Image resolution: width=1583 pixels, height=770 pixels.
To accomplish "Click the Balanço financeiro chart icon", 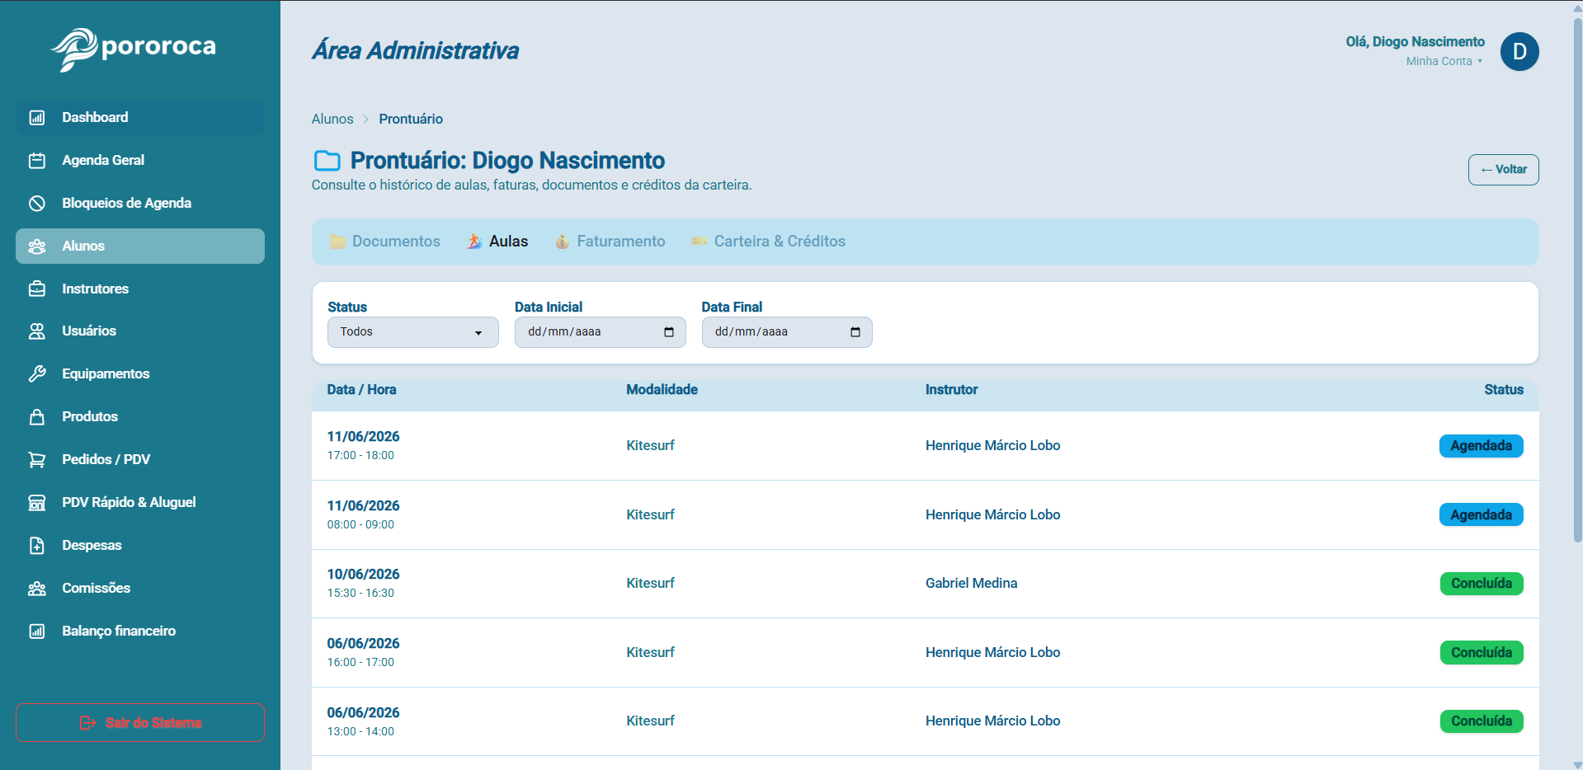I will (37, 631).
